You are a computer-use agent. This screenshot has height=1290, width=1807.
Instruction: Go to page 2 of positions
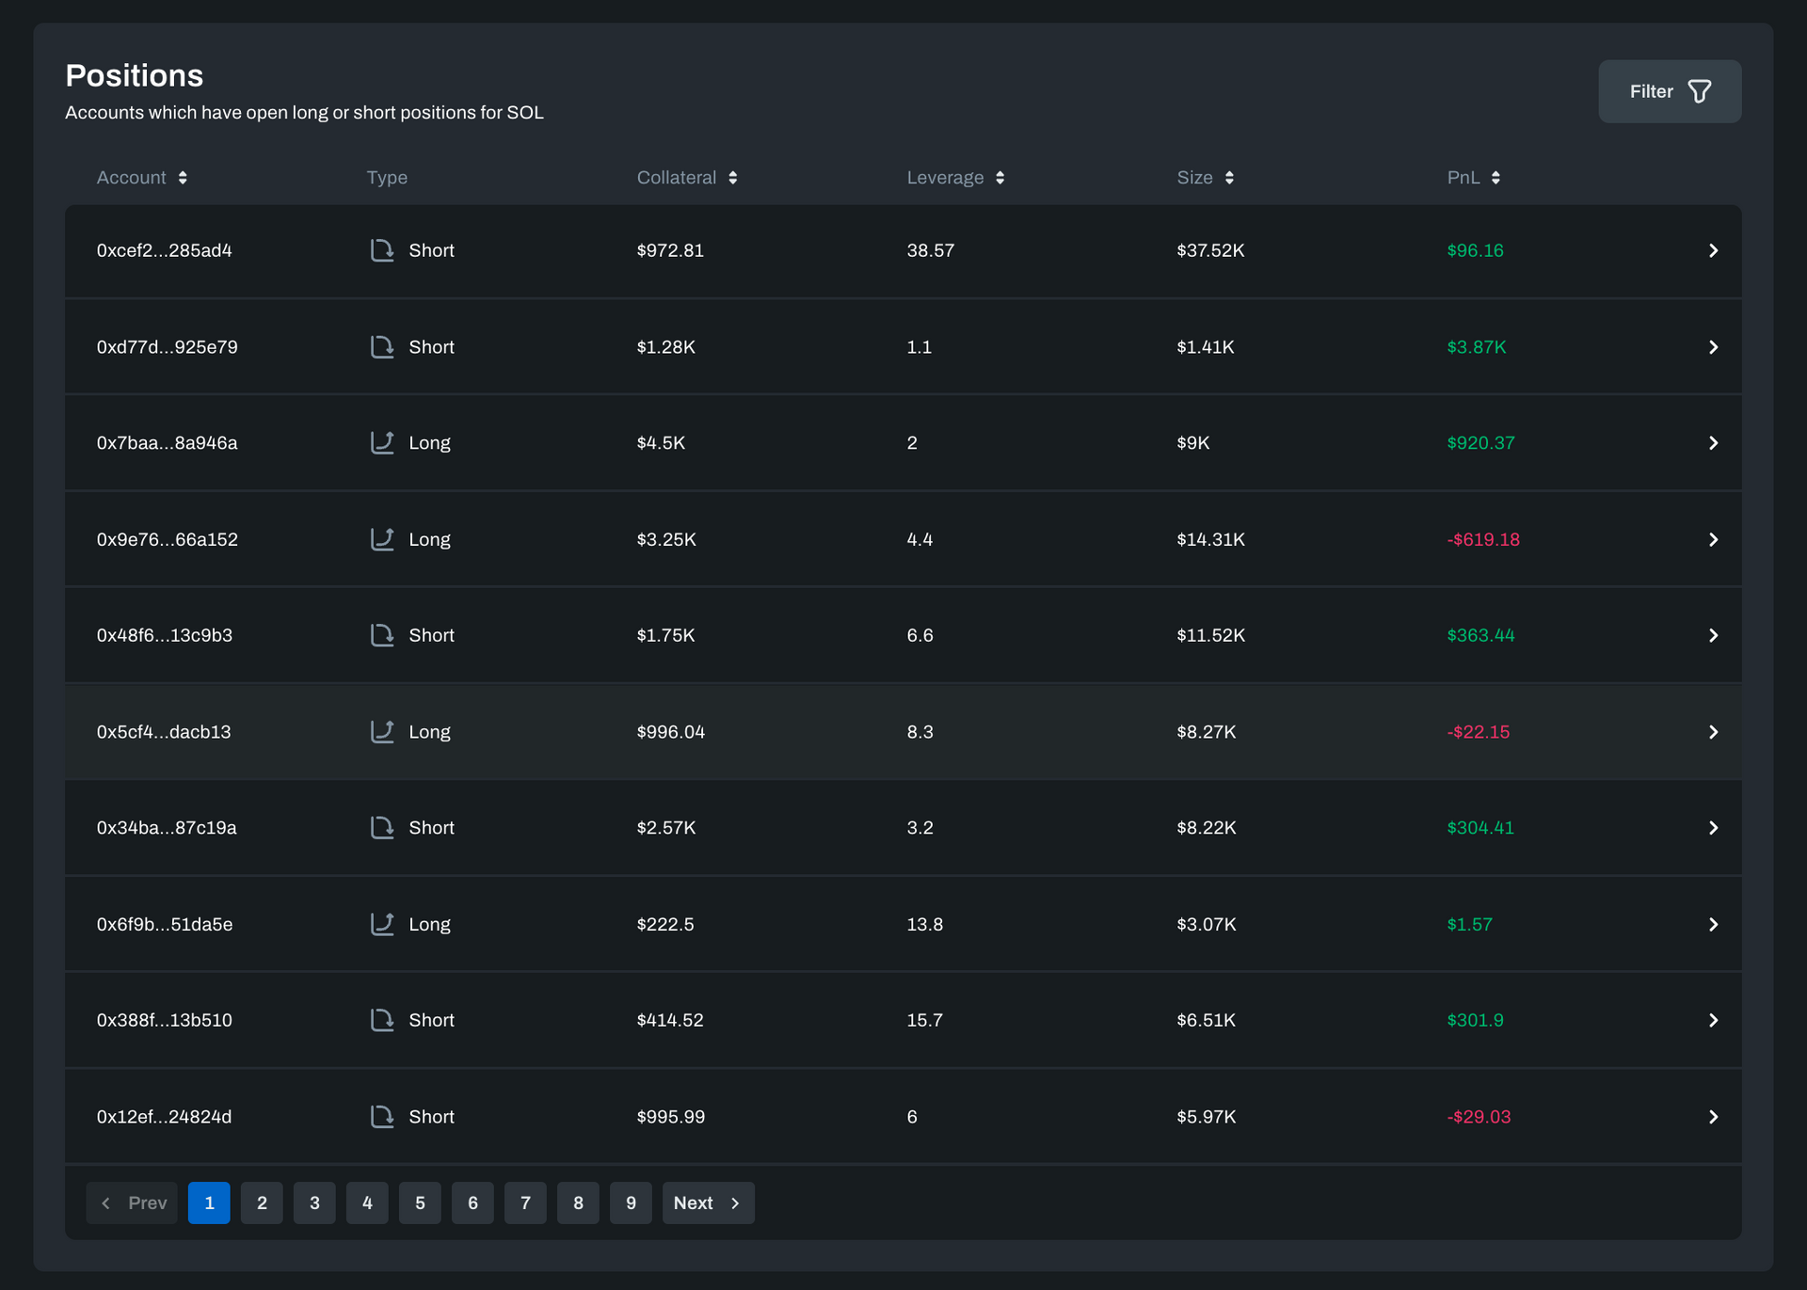(262, 1202)
